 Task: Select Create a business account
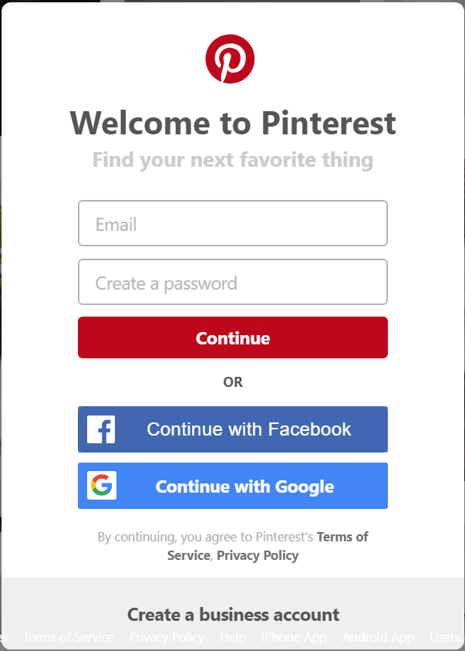coord(232,615)
